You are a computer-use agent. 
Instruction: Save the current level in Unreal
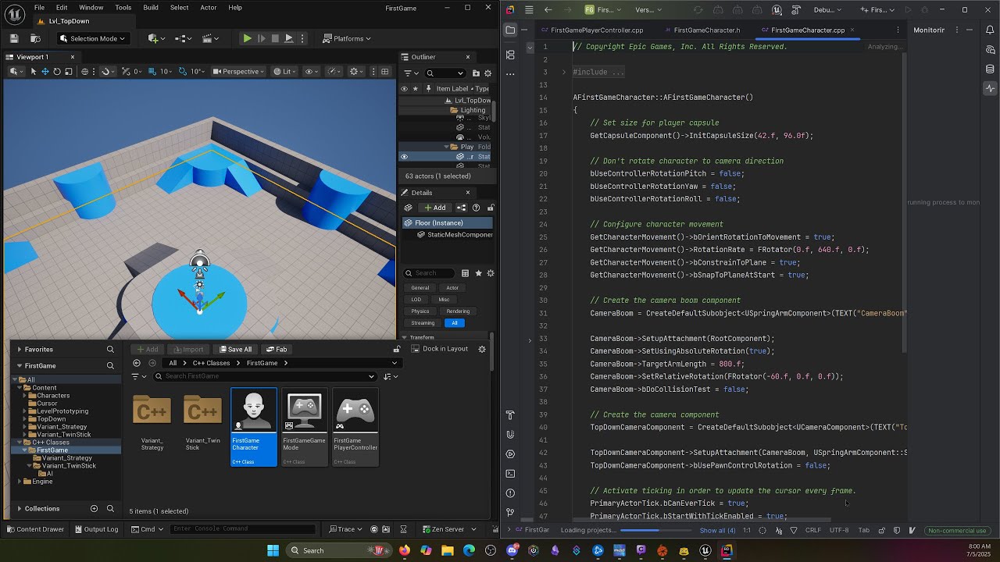(x=14, y=38)
